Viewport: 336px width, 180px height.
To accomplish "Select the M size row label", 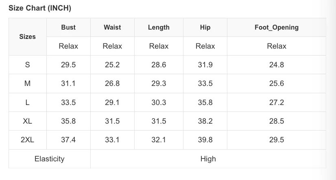I will 27,84.
